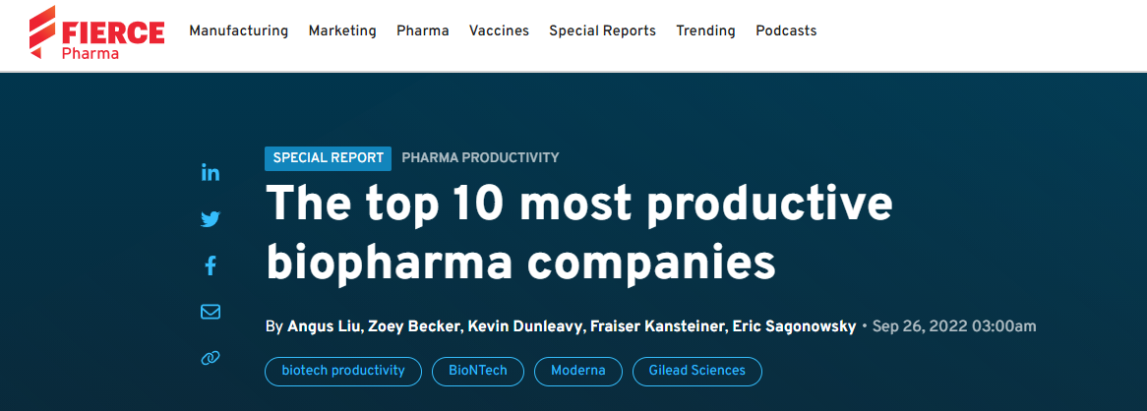Viewport: 1147px width, 411px height.
Task: Open the Manufacturing menu
Action: click(x=238, y=30)
